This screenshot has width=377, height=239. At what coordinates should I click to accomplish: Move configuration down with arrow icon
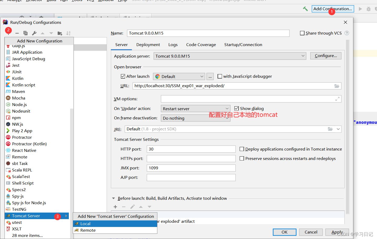click(x=51, y=33)
